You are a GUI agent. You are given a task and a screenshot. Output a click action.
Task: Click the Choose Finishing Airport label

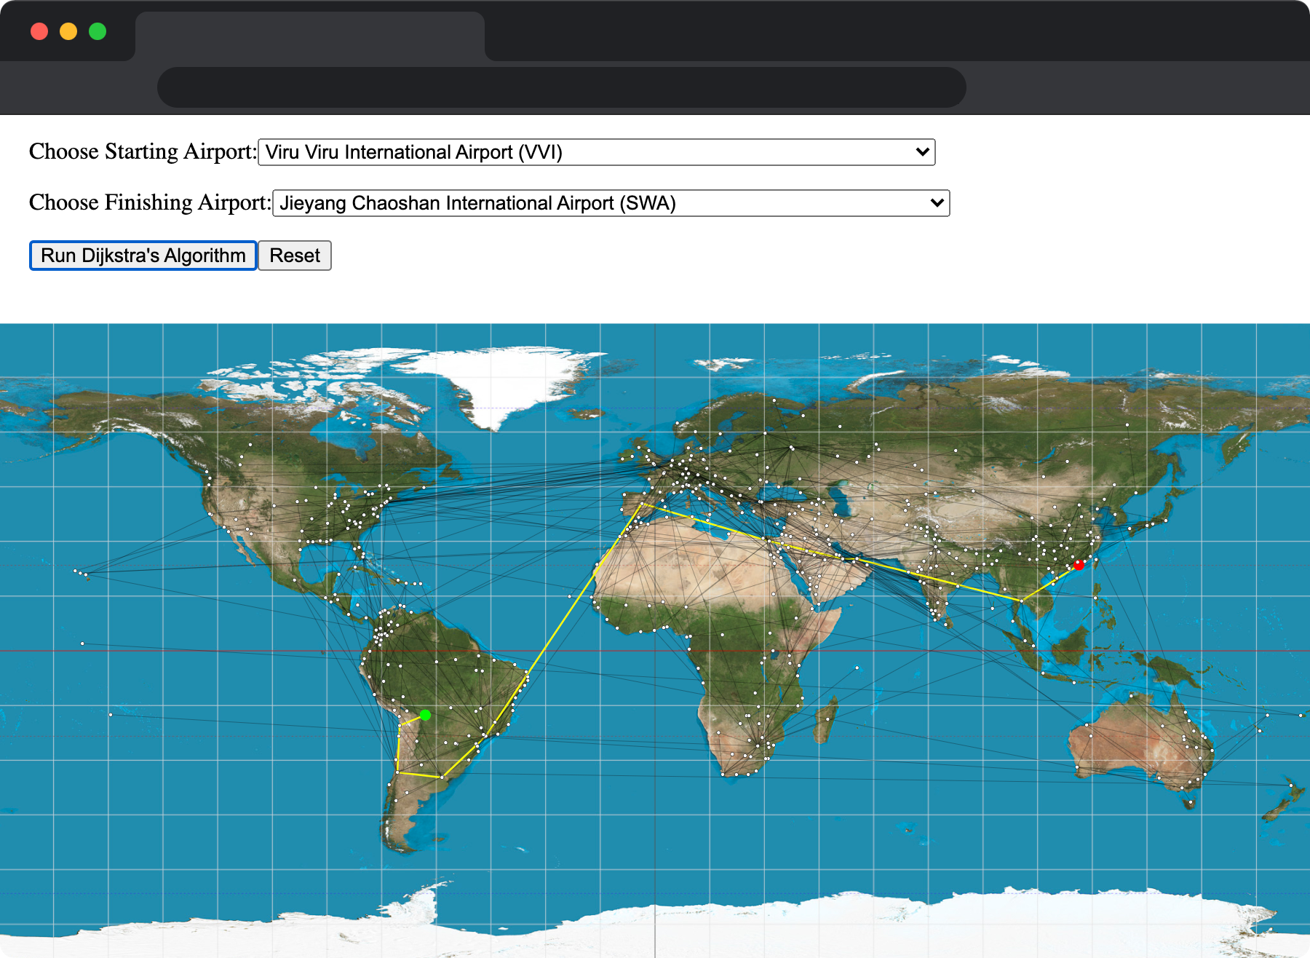[149, 202]
